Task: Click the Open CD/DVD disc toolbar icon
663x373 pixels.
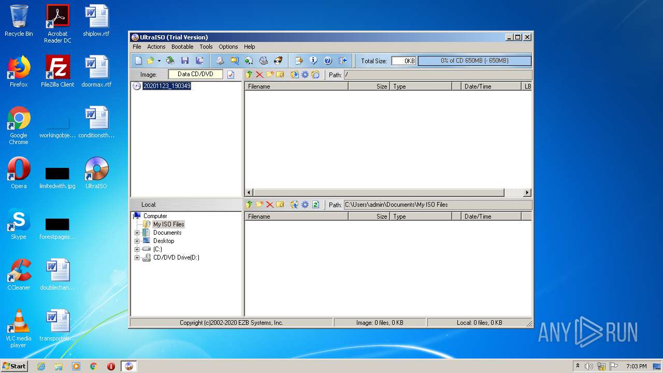Action: [170, 61]
